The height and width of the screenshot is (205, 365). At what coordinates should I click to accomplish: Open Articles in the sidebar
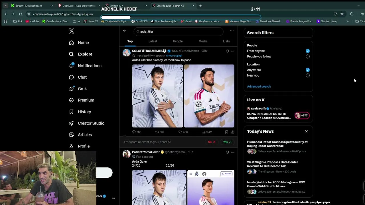[x=80, y=135]
